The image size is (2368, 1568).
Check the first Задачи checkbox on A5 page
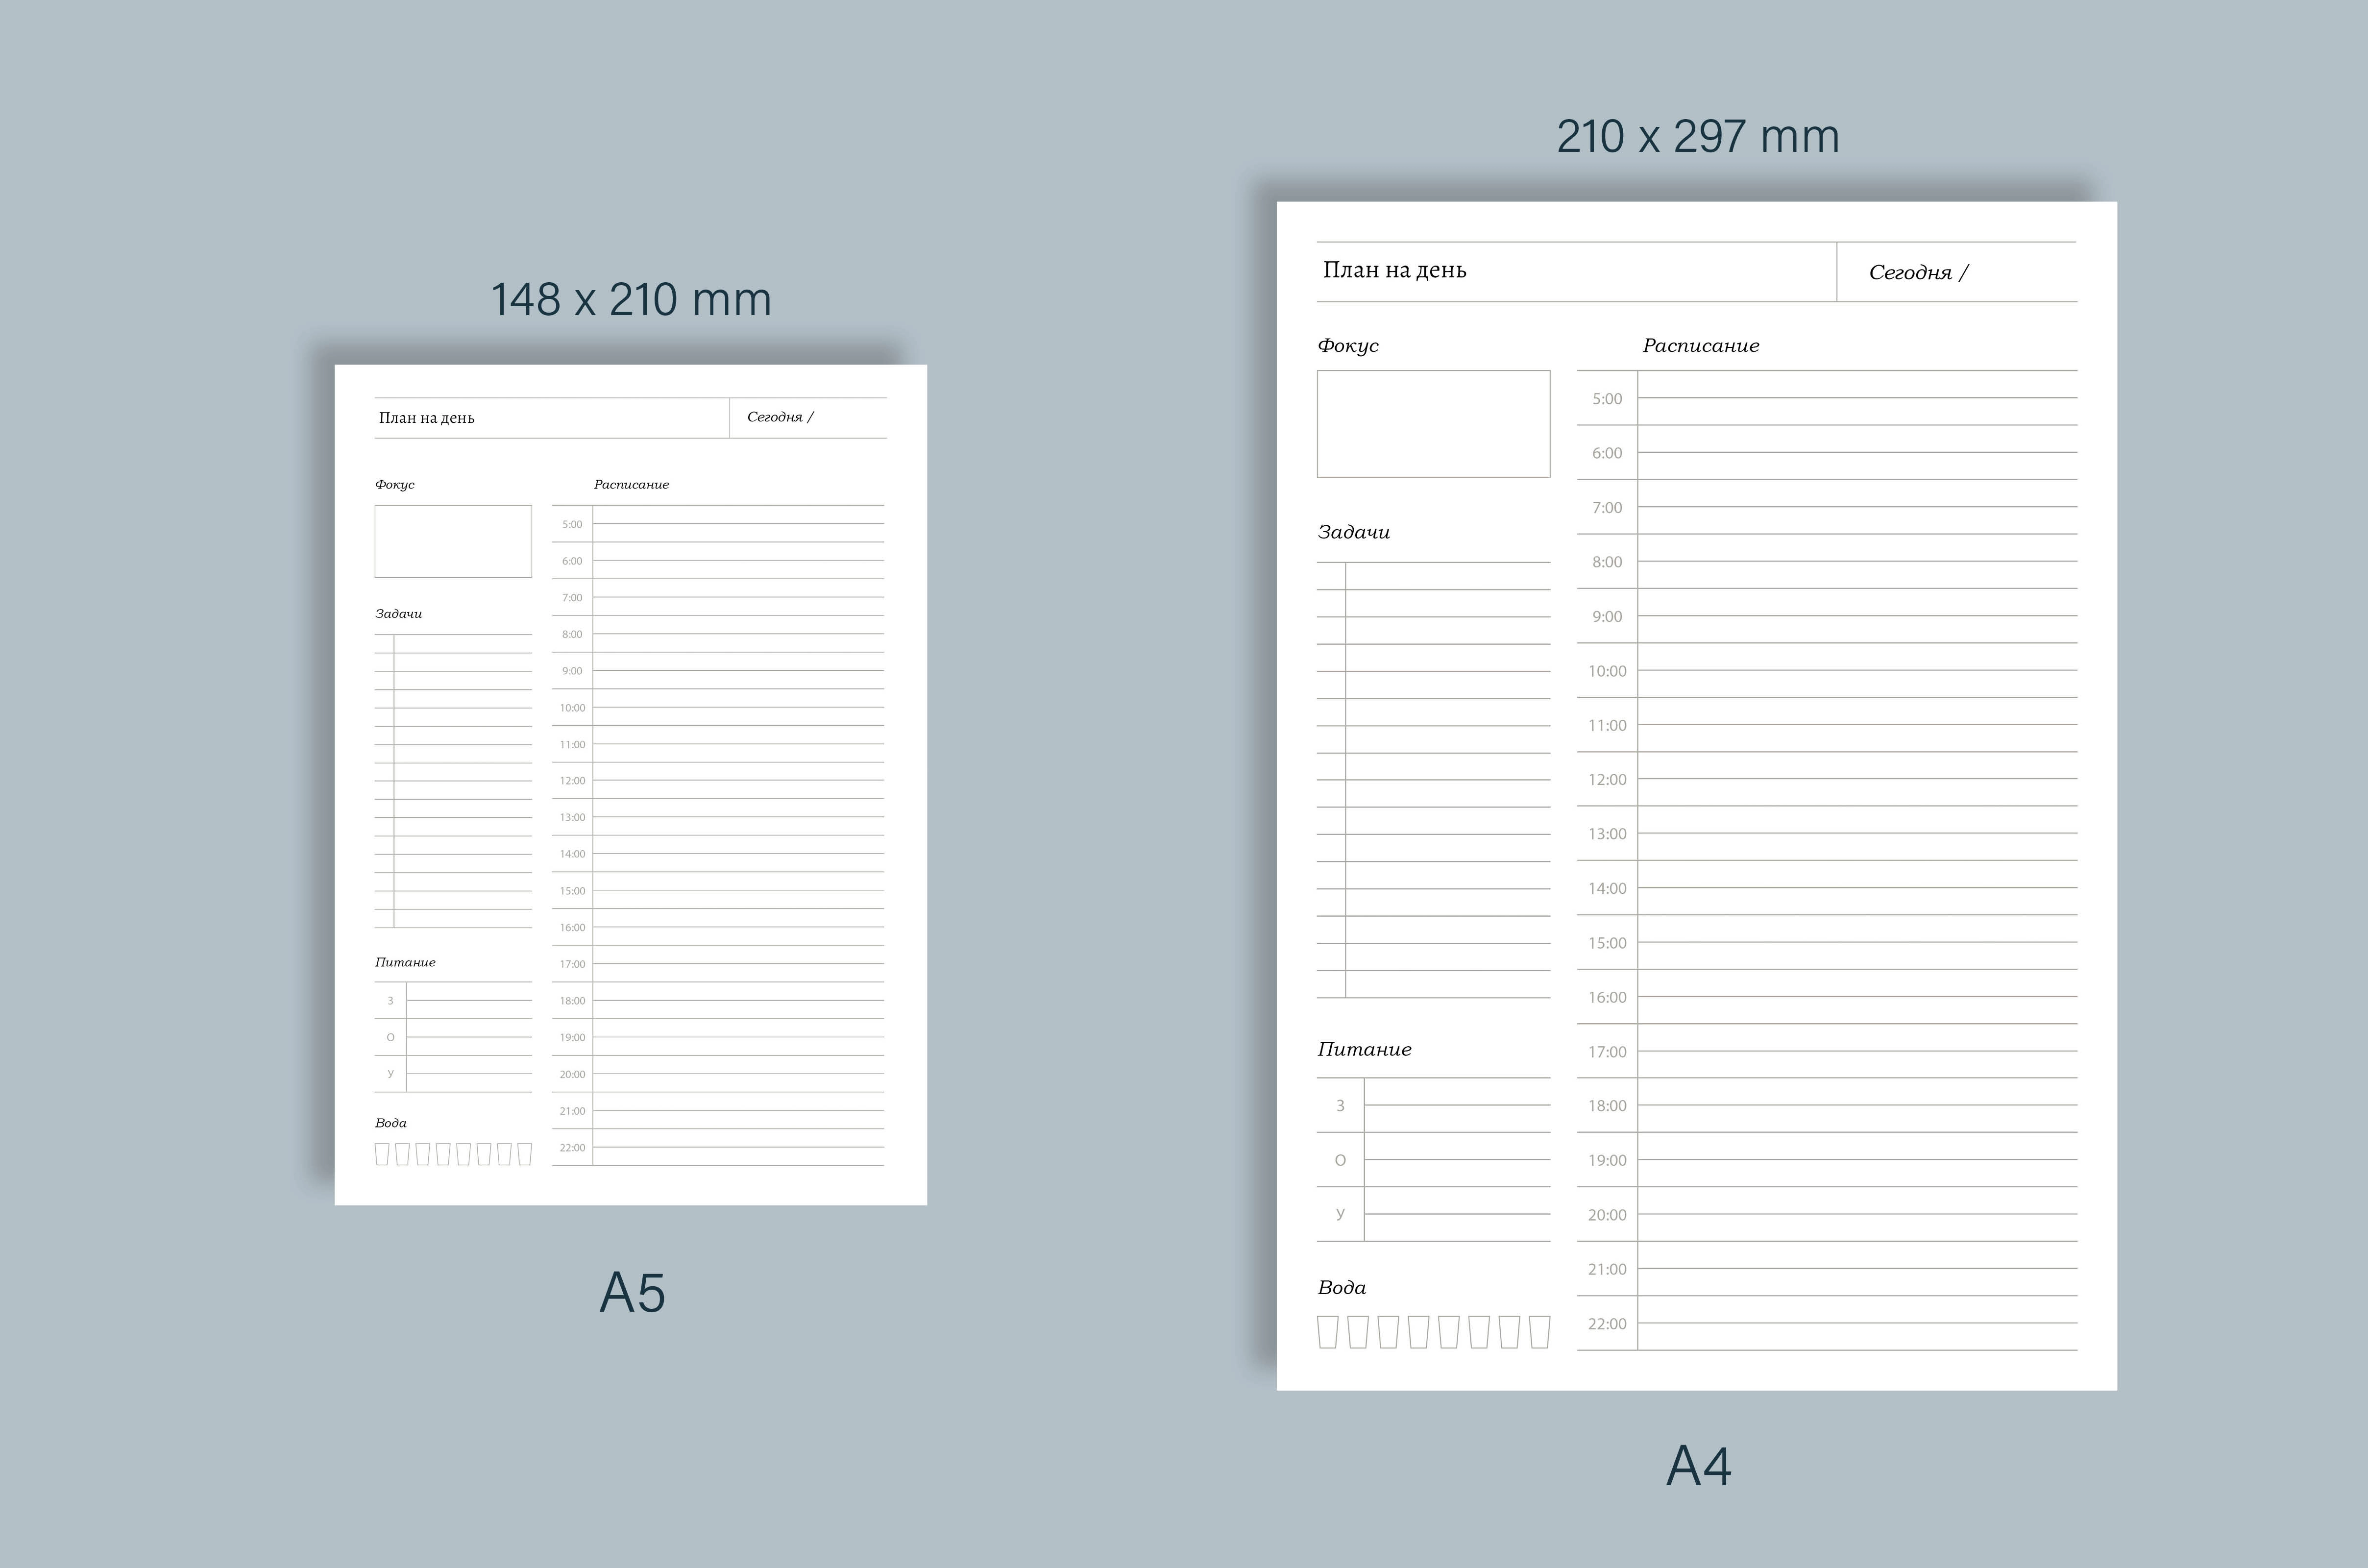coord(384,644)
